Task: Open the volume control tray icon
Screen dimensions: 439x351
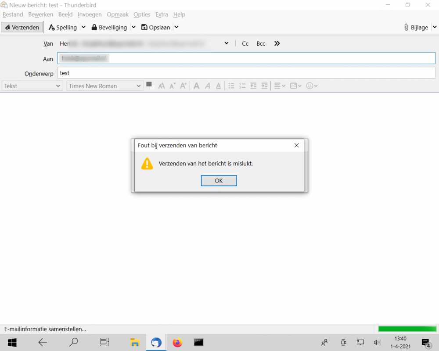Action: coord(377,342)
